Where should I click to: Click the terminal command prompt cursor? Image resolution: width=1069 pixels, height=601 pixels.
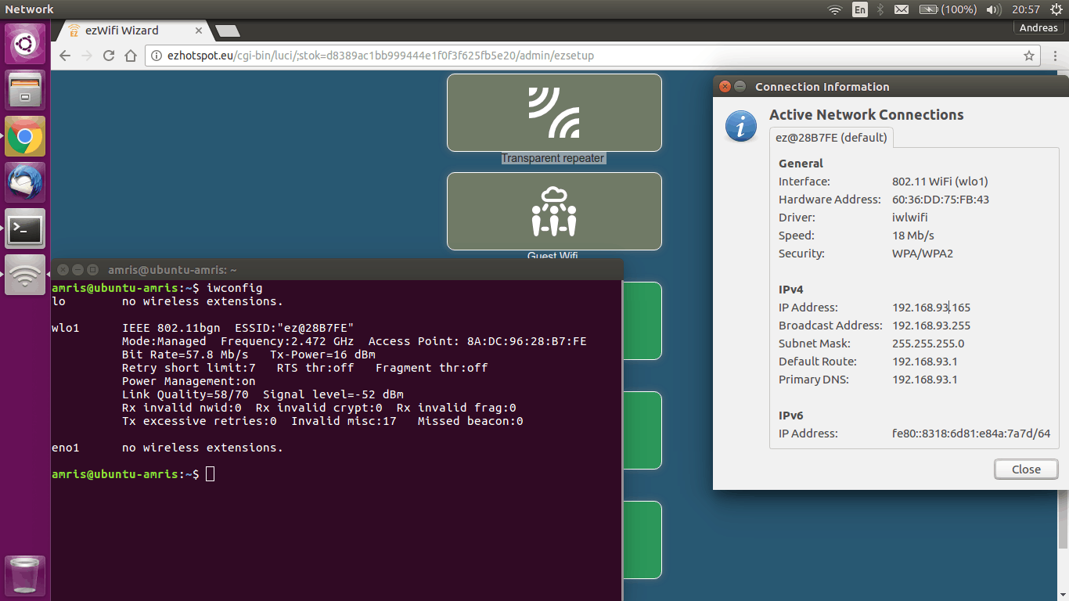210,474
